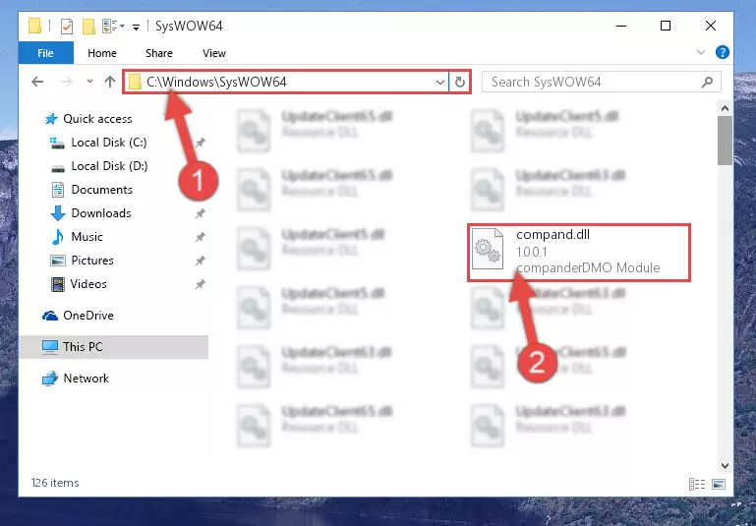Select OneDrive in navigation pane
756x526 pixels.
pyautogui.click(x=88, y=316)
